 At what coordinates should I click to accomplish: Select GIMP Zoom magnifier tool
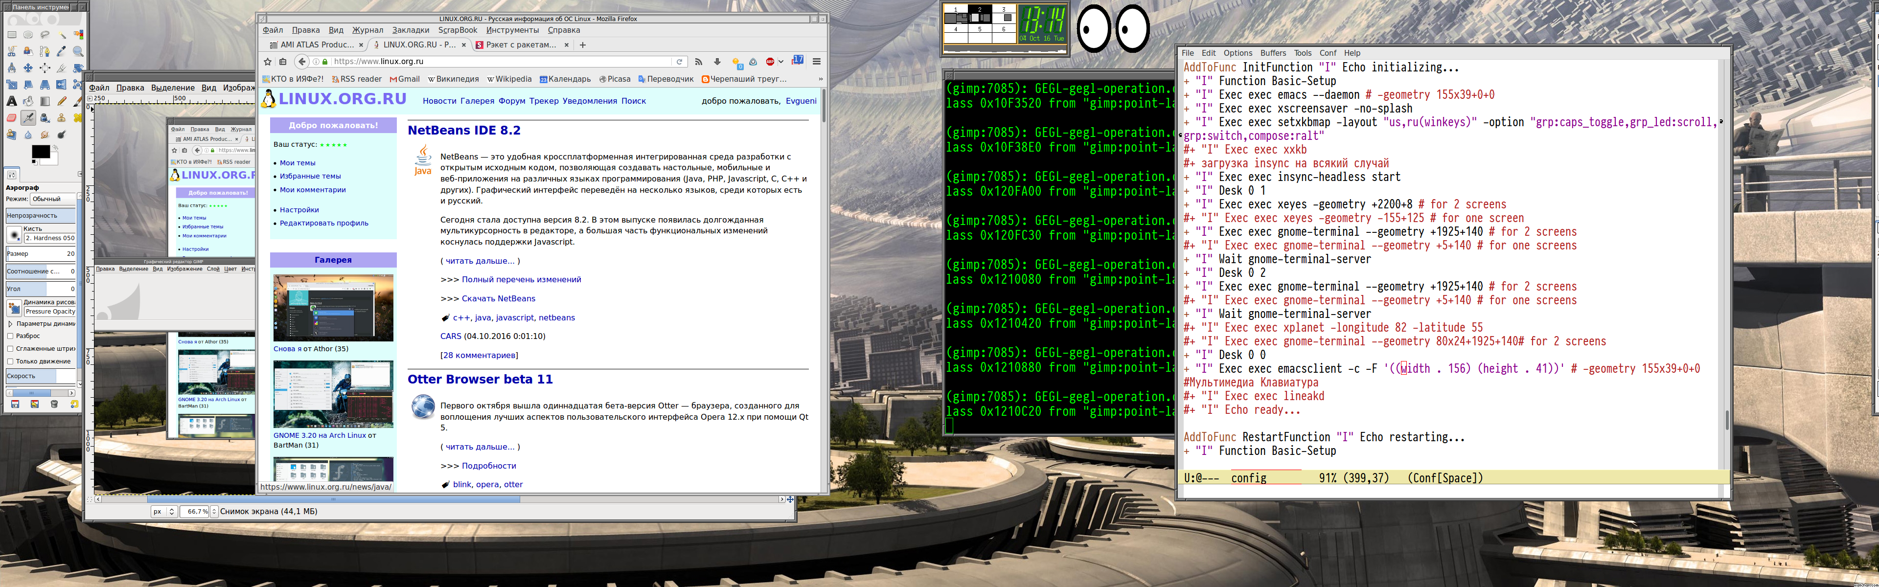[78, 52]
